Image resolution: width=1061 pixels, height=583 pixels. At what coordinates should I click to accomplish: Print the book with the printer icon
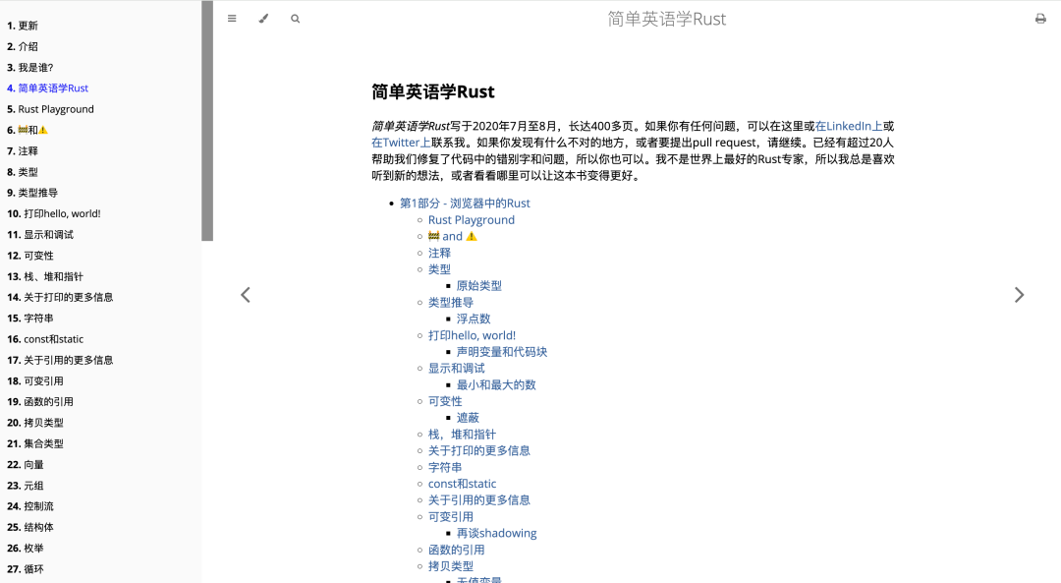[1040, 19]
